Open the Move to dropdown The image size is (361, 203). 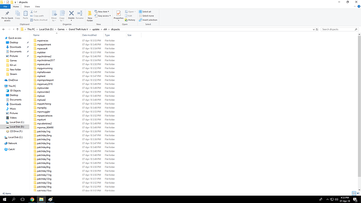tap(54, 16)
